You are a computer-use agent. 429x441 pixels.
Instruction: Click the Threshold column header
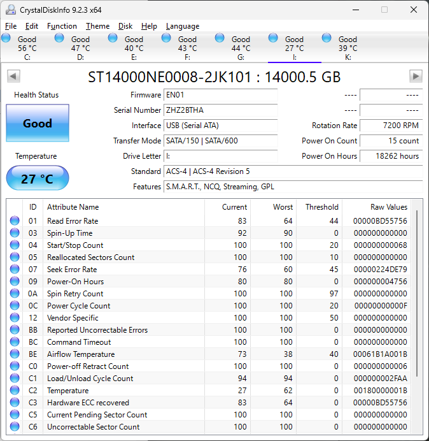[319, 207]
